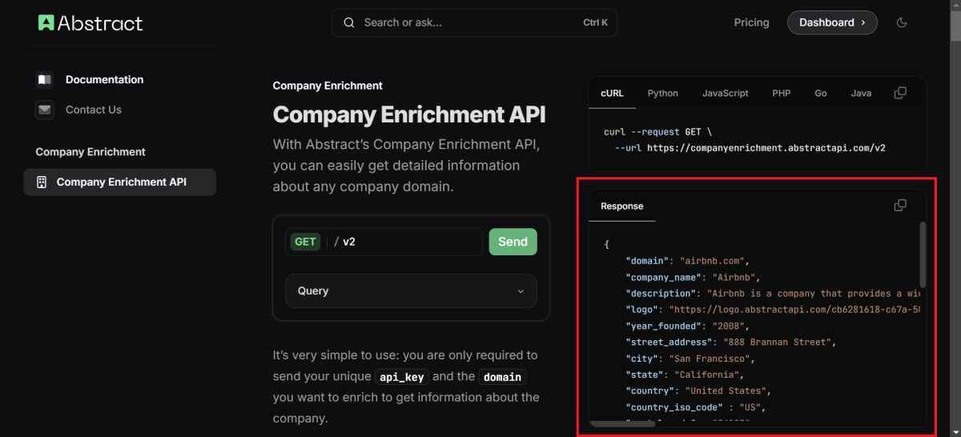This screenshot has height=437, width=961.
Task: Copy the Response JSON
Action: (x=900, y=206)
